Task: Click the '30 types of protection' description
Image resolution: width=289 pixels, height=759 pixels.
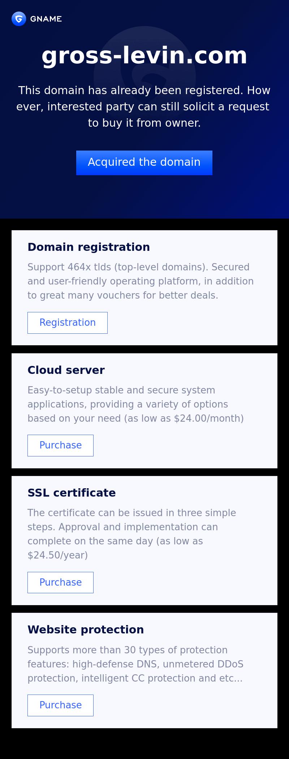Action: (x=135, y=664)
